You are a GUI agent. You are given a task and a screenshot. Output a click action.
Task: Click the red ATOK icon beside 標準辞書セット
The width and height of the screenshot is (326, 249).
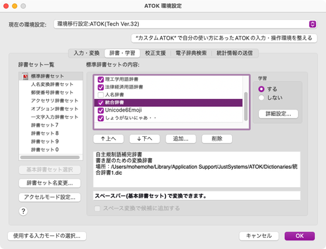[25, 76]
